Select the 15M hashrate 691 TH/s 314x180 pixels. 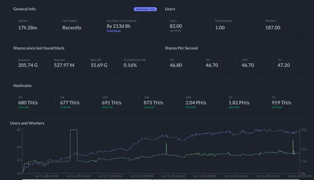coord(112,103)
